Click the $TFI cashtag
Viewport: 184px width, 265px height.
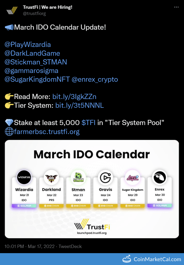pos(89,123)
